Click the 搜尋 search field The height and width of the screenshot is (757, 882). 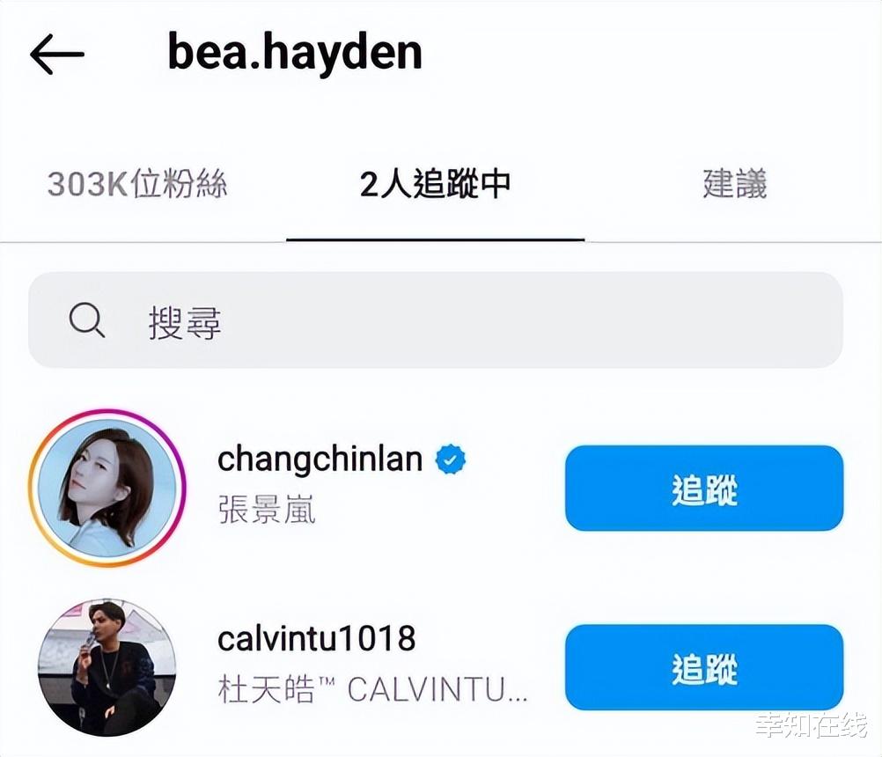(x=436, y=320)
